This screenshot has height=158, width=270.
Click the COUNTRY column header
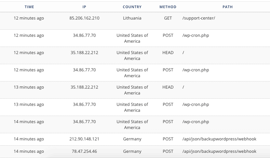pos(132,7)
